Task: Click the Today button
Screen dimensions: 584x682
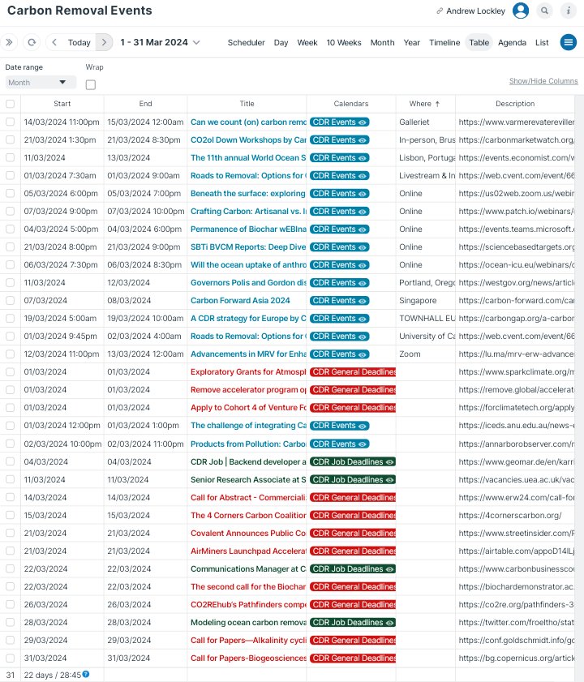Action: [79, 43]
